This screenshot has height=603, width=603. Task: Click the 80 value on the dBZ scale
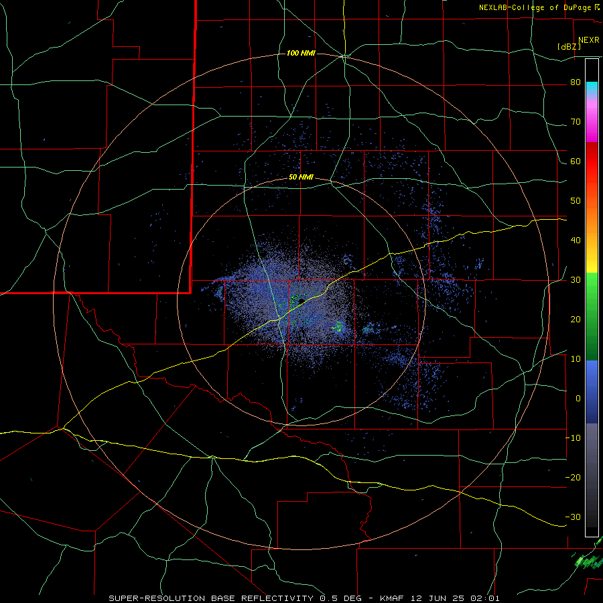click(x=576, y=82)
